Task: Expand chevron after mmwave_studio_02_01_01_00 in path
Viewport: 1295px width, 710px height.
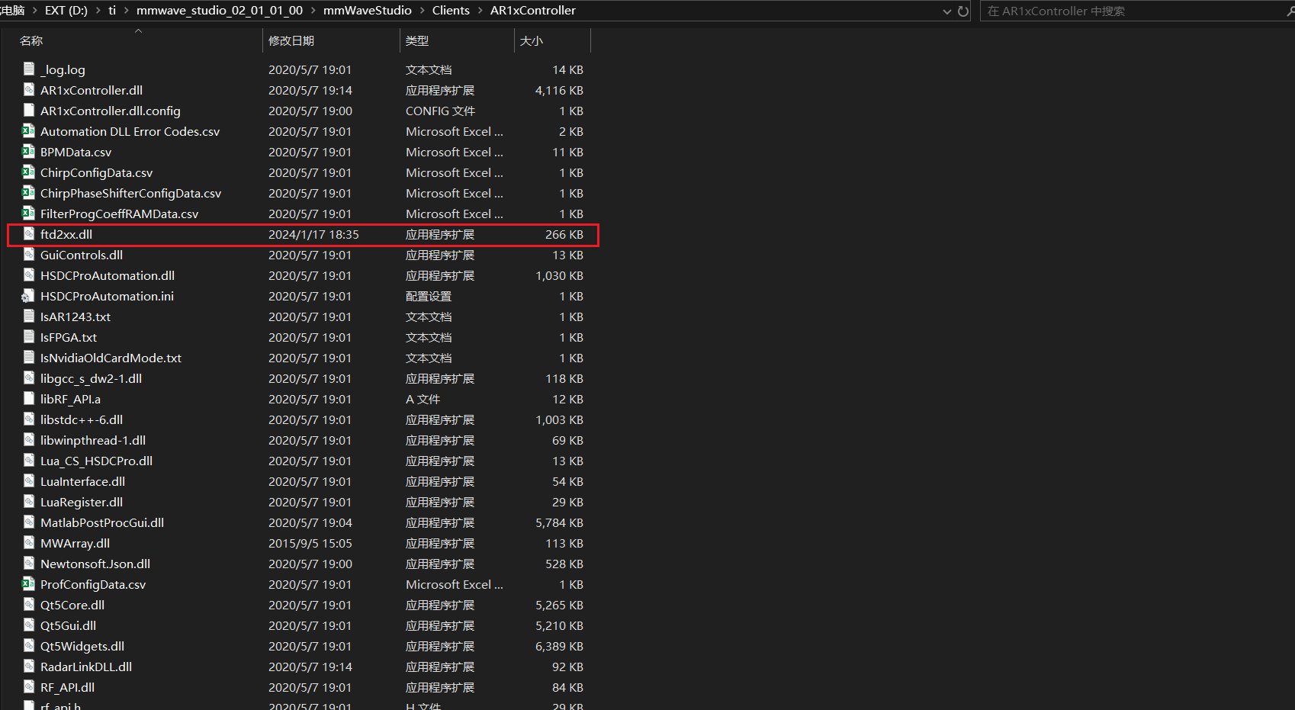Action: [x=313, y=11]
